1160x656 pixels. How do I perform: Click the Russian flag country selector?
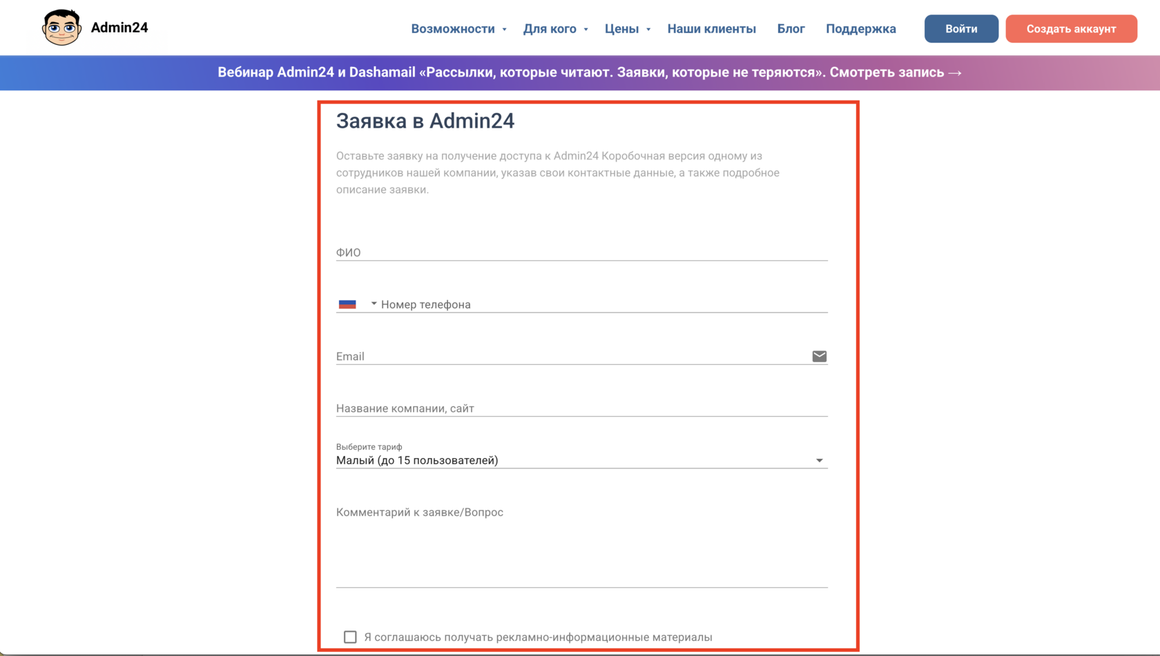coord(347,304)
